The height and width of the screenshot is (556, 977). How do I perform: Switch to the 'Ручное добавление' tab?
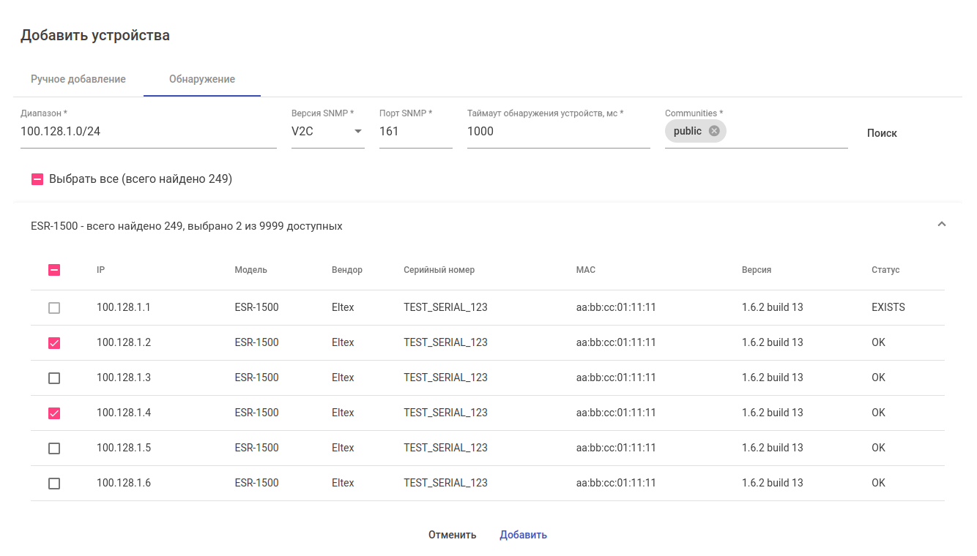(78, 79)
